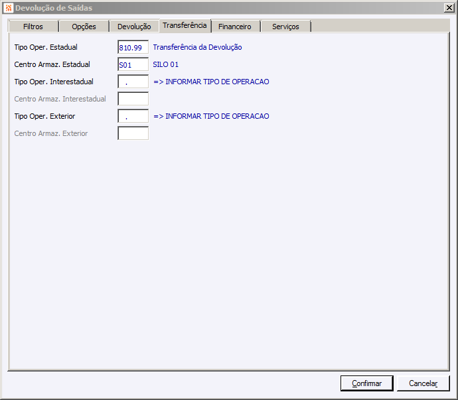Click the 'Tipo Oper. Exterior' label

tap(44, 116)
